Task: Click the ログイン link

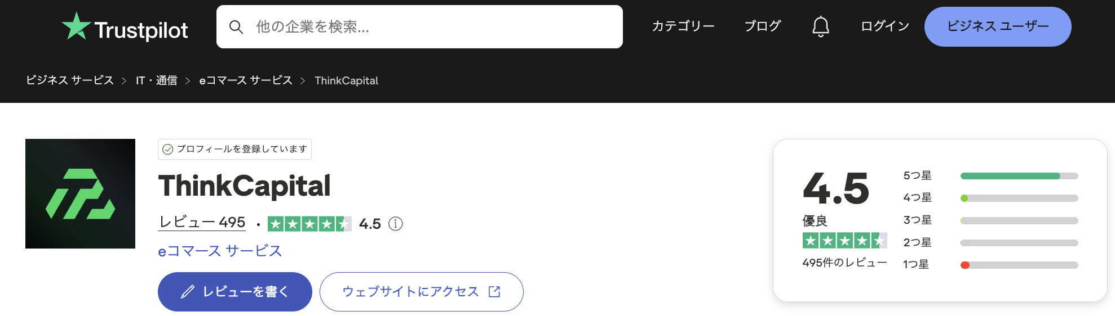Action: (x=885, y=26)
